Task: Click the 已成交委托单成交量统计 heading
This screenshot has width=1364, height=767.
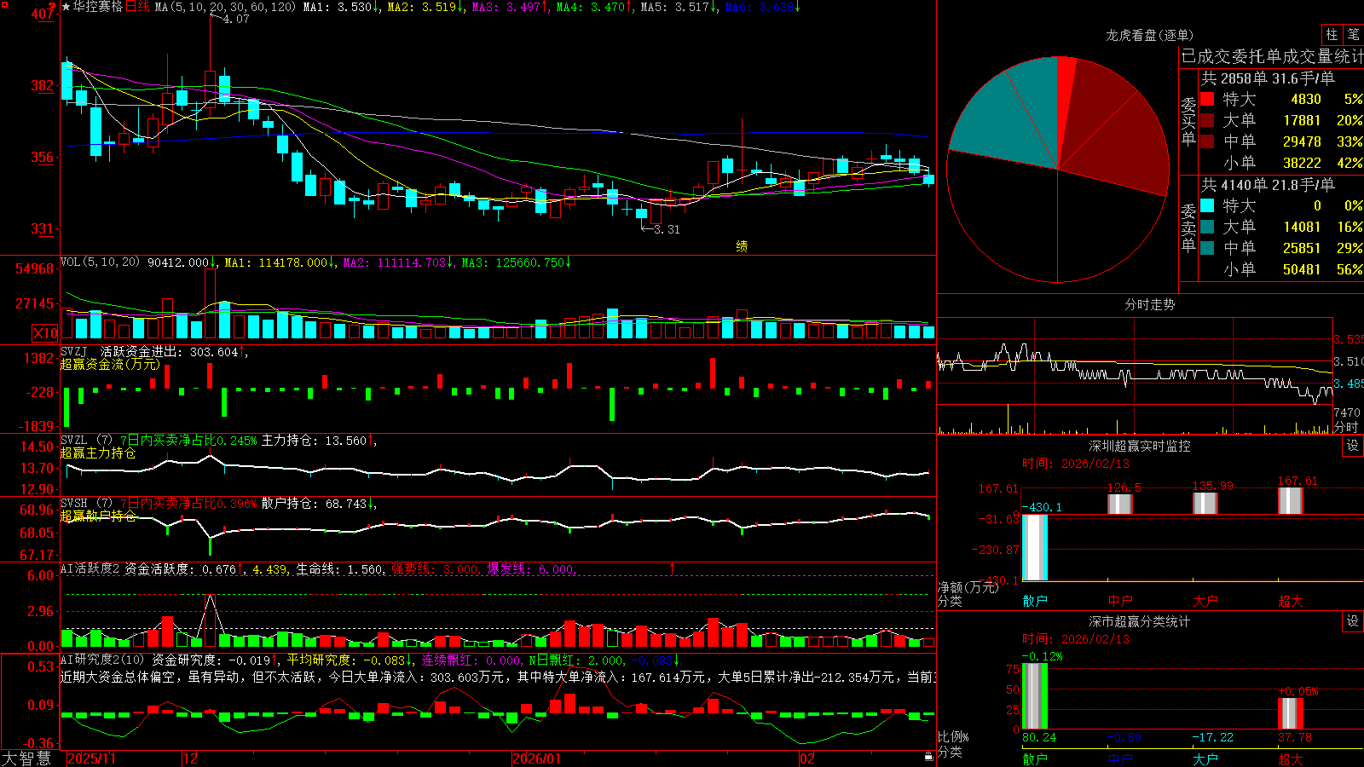Action: pyautogui.click(x=1272, y=57)
